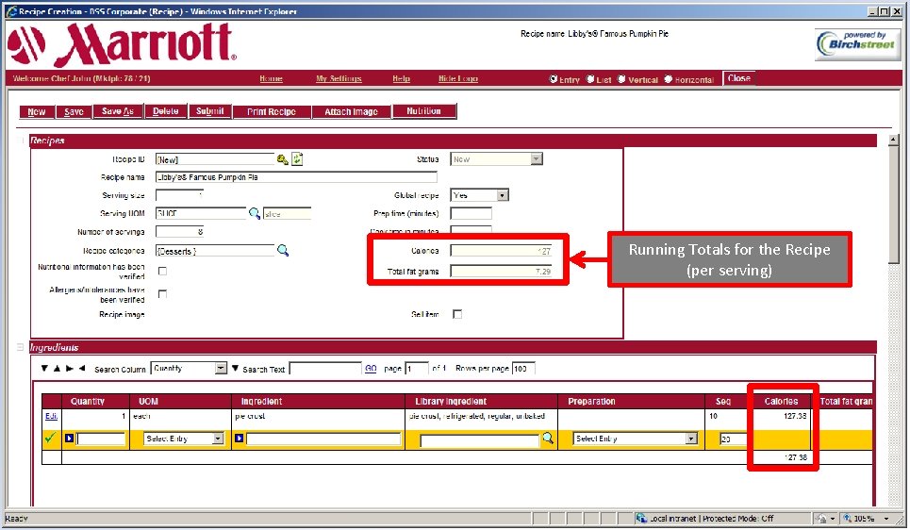
Task: Open the Recipe ID key lookup icon
Action: 282,159
